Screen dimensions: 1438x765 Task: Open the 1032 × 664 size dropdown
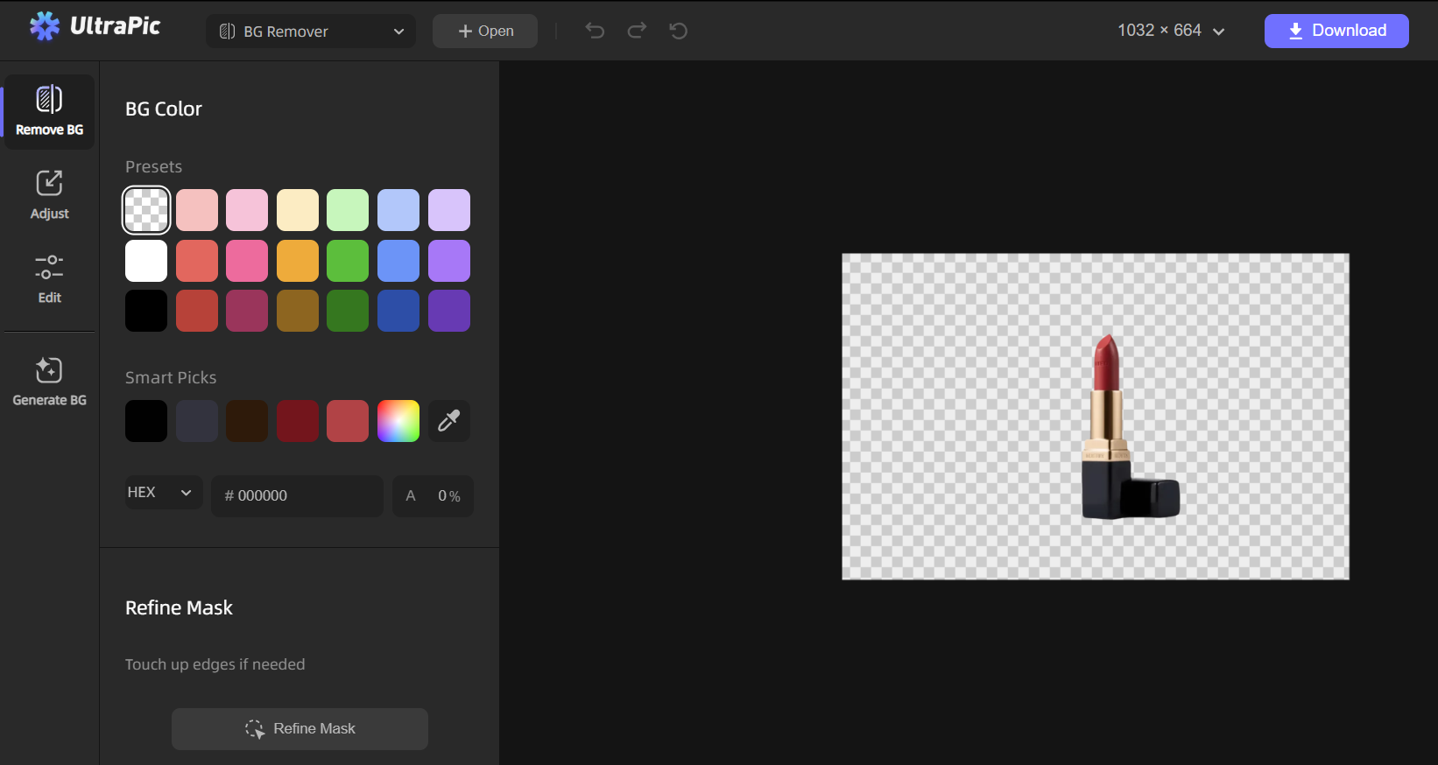1170,31
